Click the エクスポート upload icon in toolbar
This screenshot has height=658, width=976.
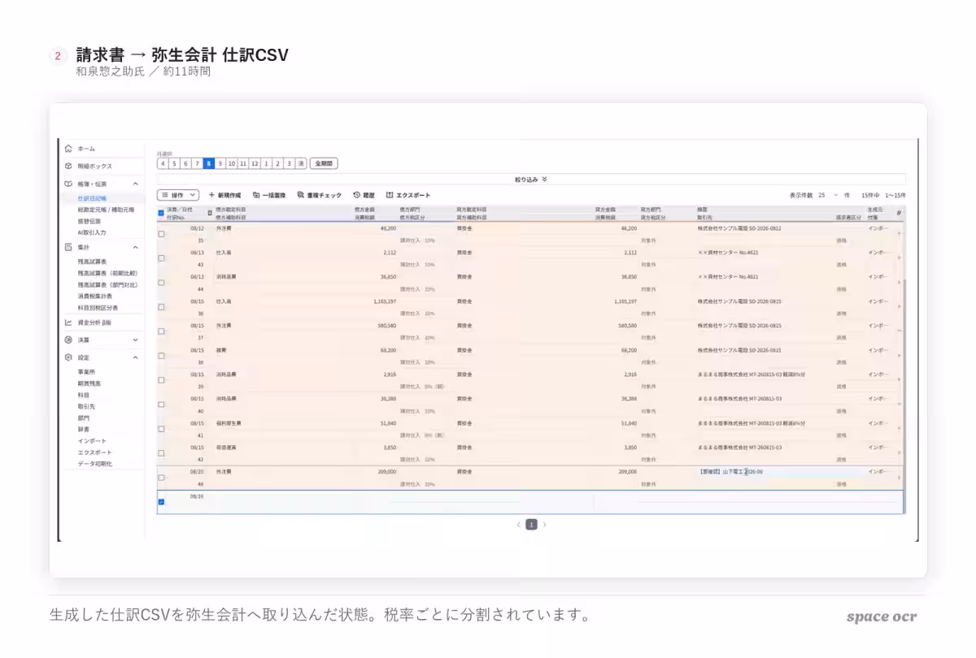coord(390,195)
